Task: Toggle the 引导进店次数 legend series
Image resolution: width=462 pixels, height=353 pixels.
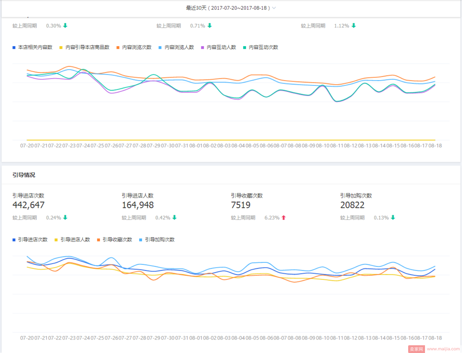Action: 30,240
